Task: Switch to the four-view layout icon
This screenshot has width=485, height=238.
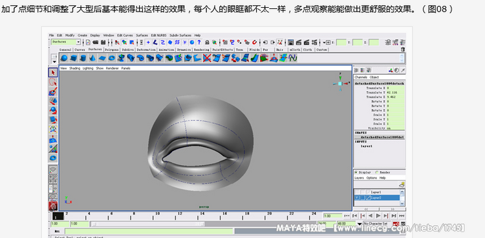Action: [53, 179]
